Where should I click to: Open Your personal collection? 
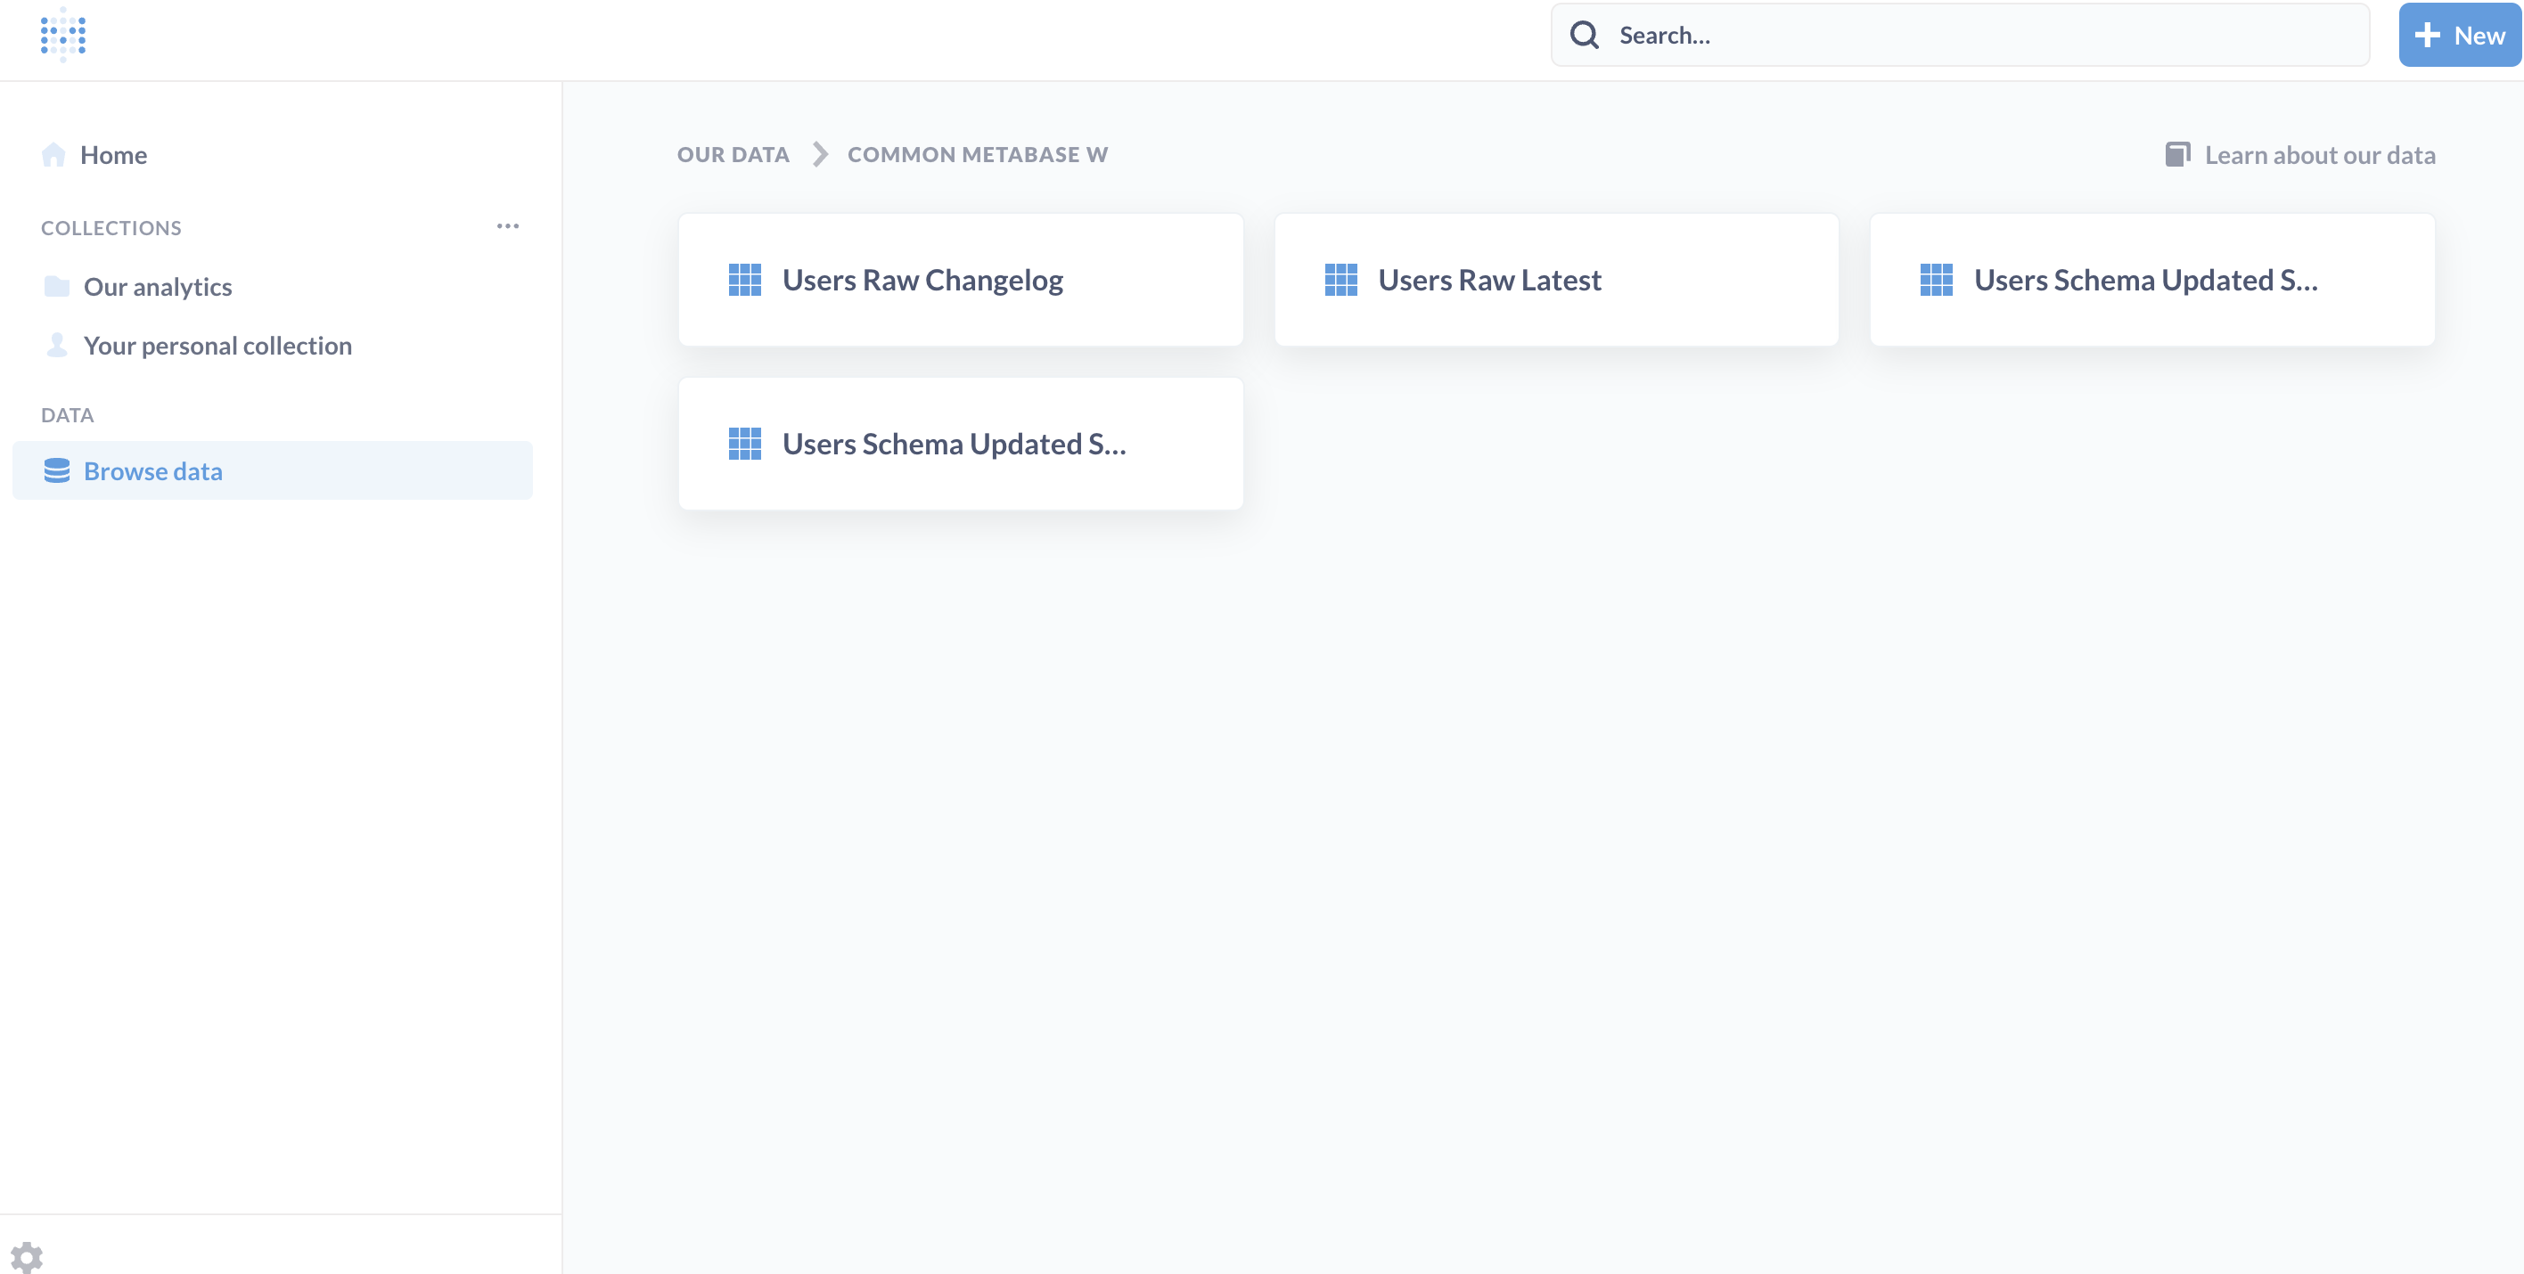point(217,345)
